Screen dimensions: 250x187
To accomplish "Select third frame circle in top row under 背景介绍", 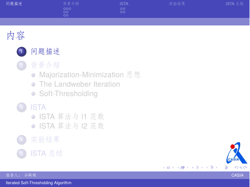I will (x=70, y=9).
